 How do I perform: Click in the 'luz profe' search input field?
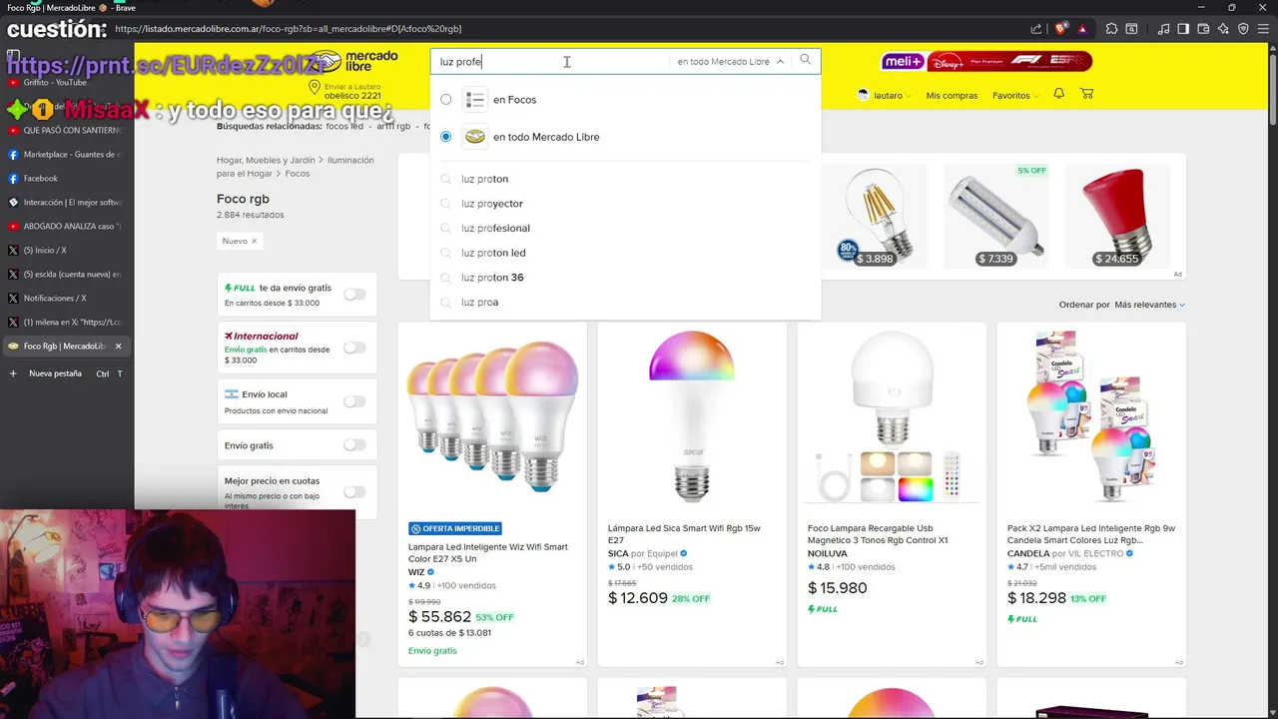[551, 61]
